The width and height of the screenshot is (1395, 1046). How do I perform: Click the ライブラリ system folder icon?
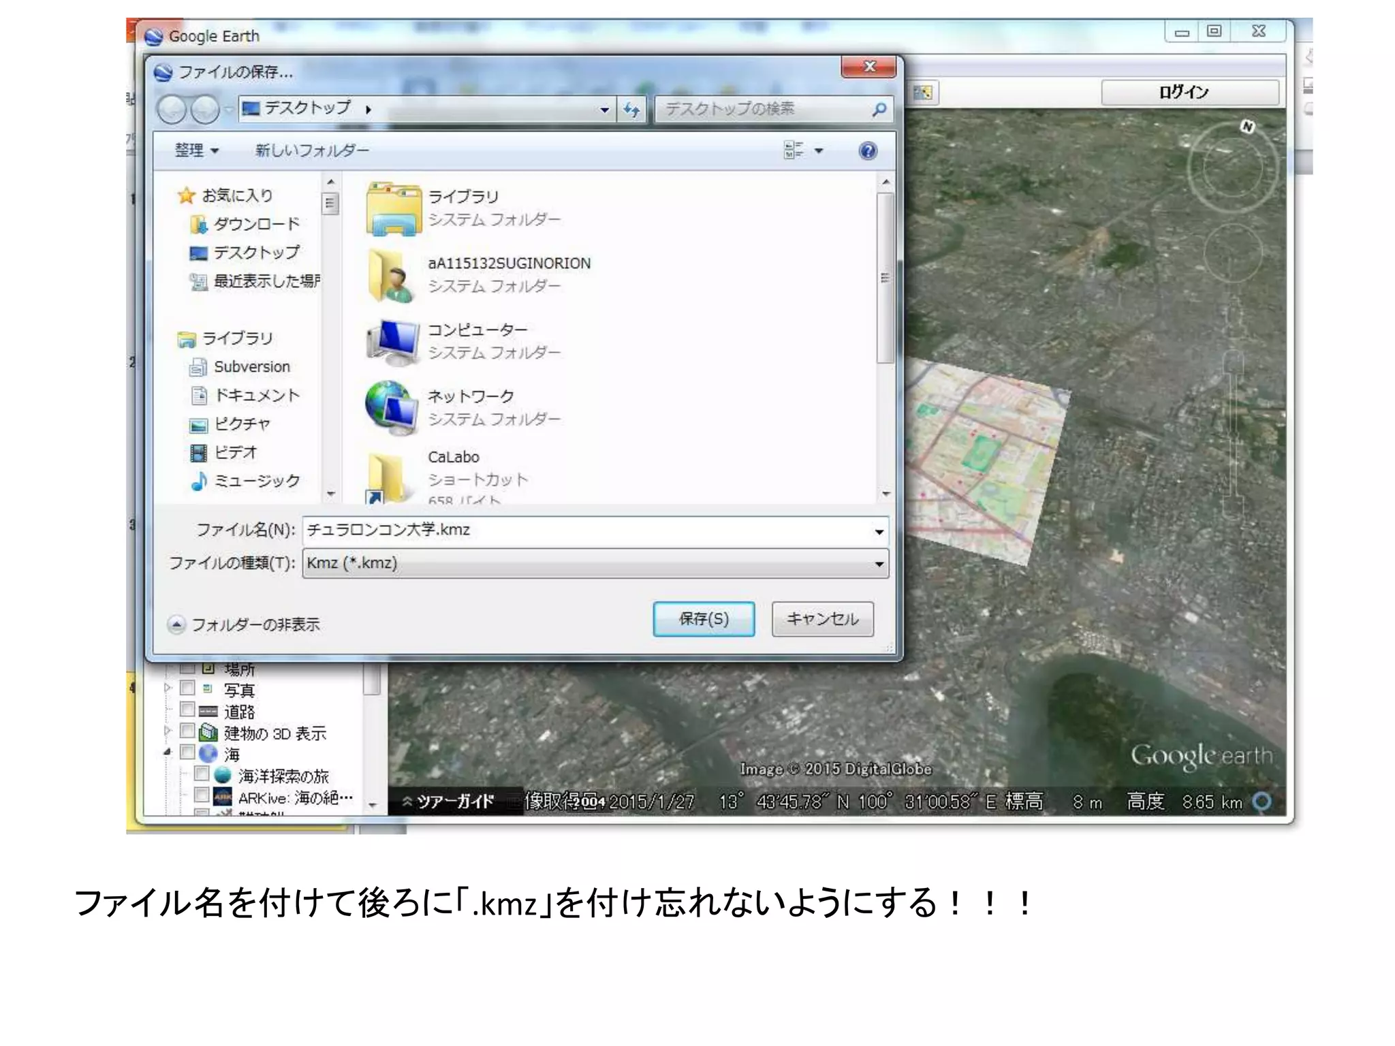[394, 209]
